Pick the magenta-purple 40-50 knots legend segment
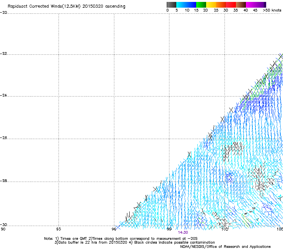Viewport: 283px width, 249px height. point(256,5)
